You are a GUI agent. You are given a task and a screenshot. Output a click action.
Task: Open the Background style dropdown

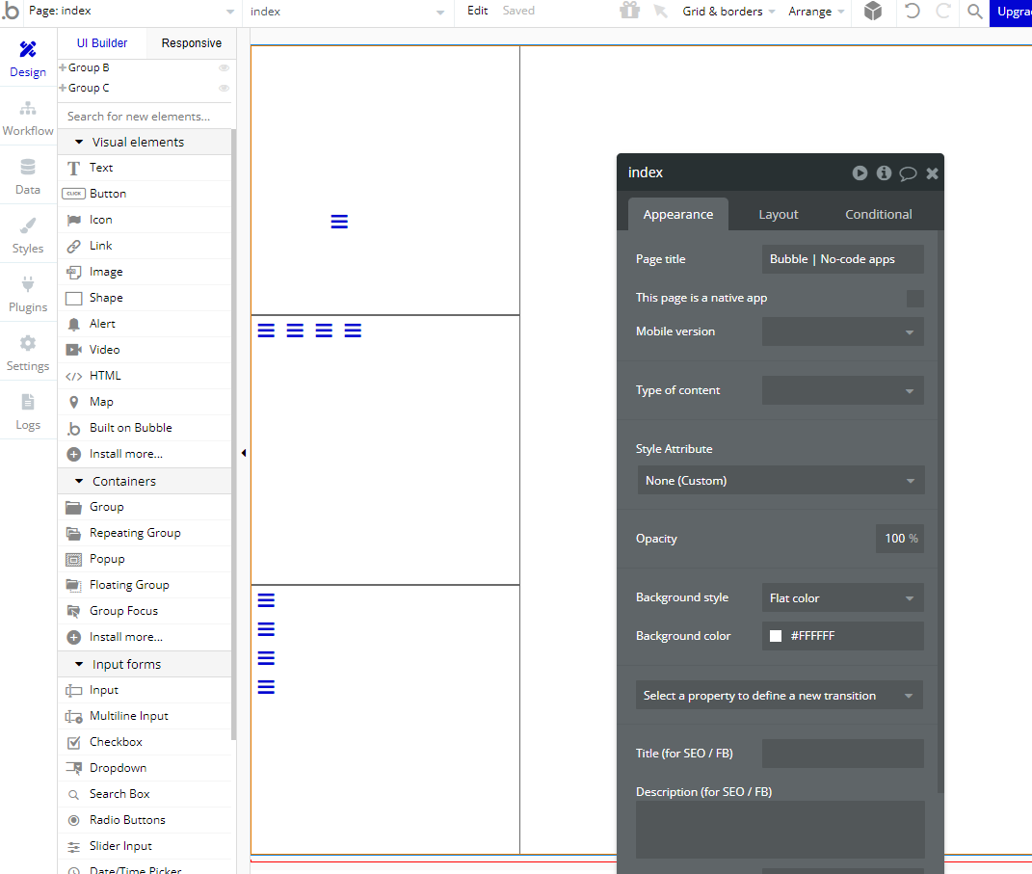click(842, 598)
